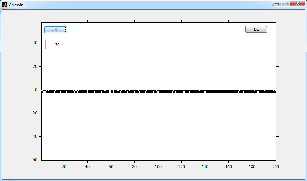The image size is (307, 181).
Task: Maximize the CAmain window
Action: (286, 3)
